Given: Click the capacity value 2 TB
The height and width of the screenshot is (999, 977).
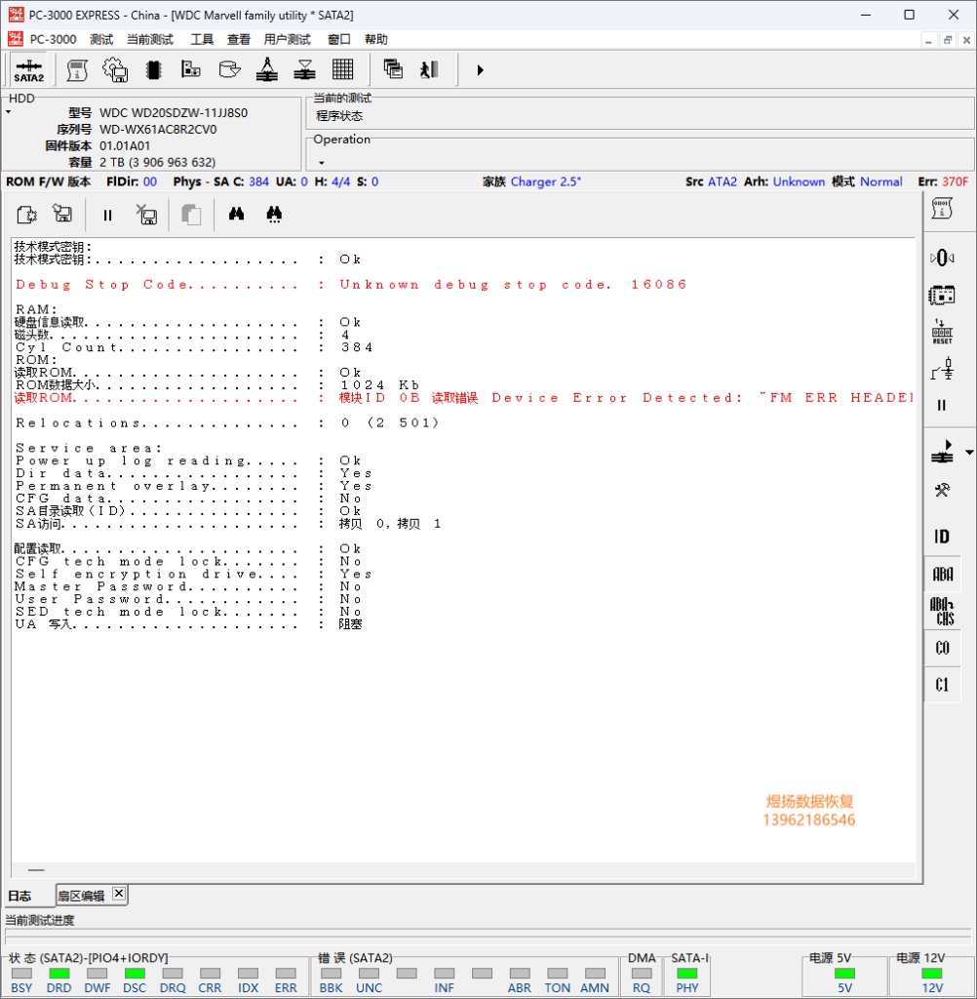Looking at the screenshot, I should [x=157, y=163].
